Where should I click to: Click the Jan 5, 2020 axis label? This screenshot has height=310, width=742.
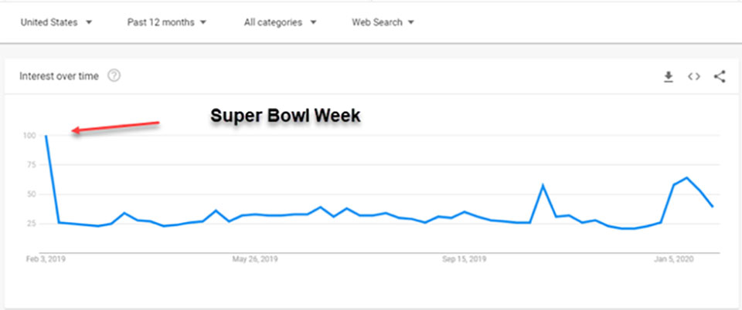(x=673, y=259)
